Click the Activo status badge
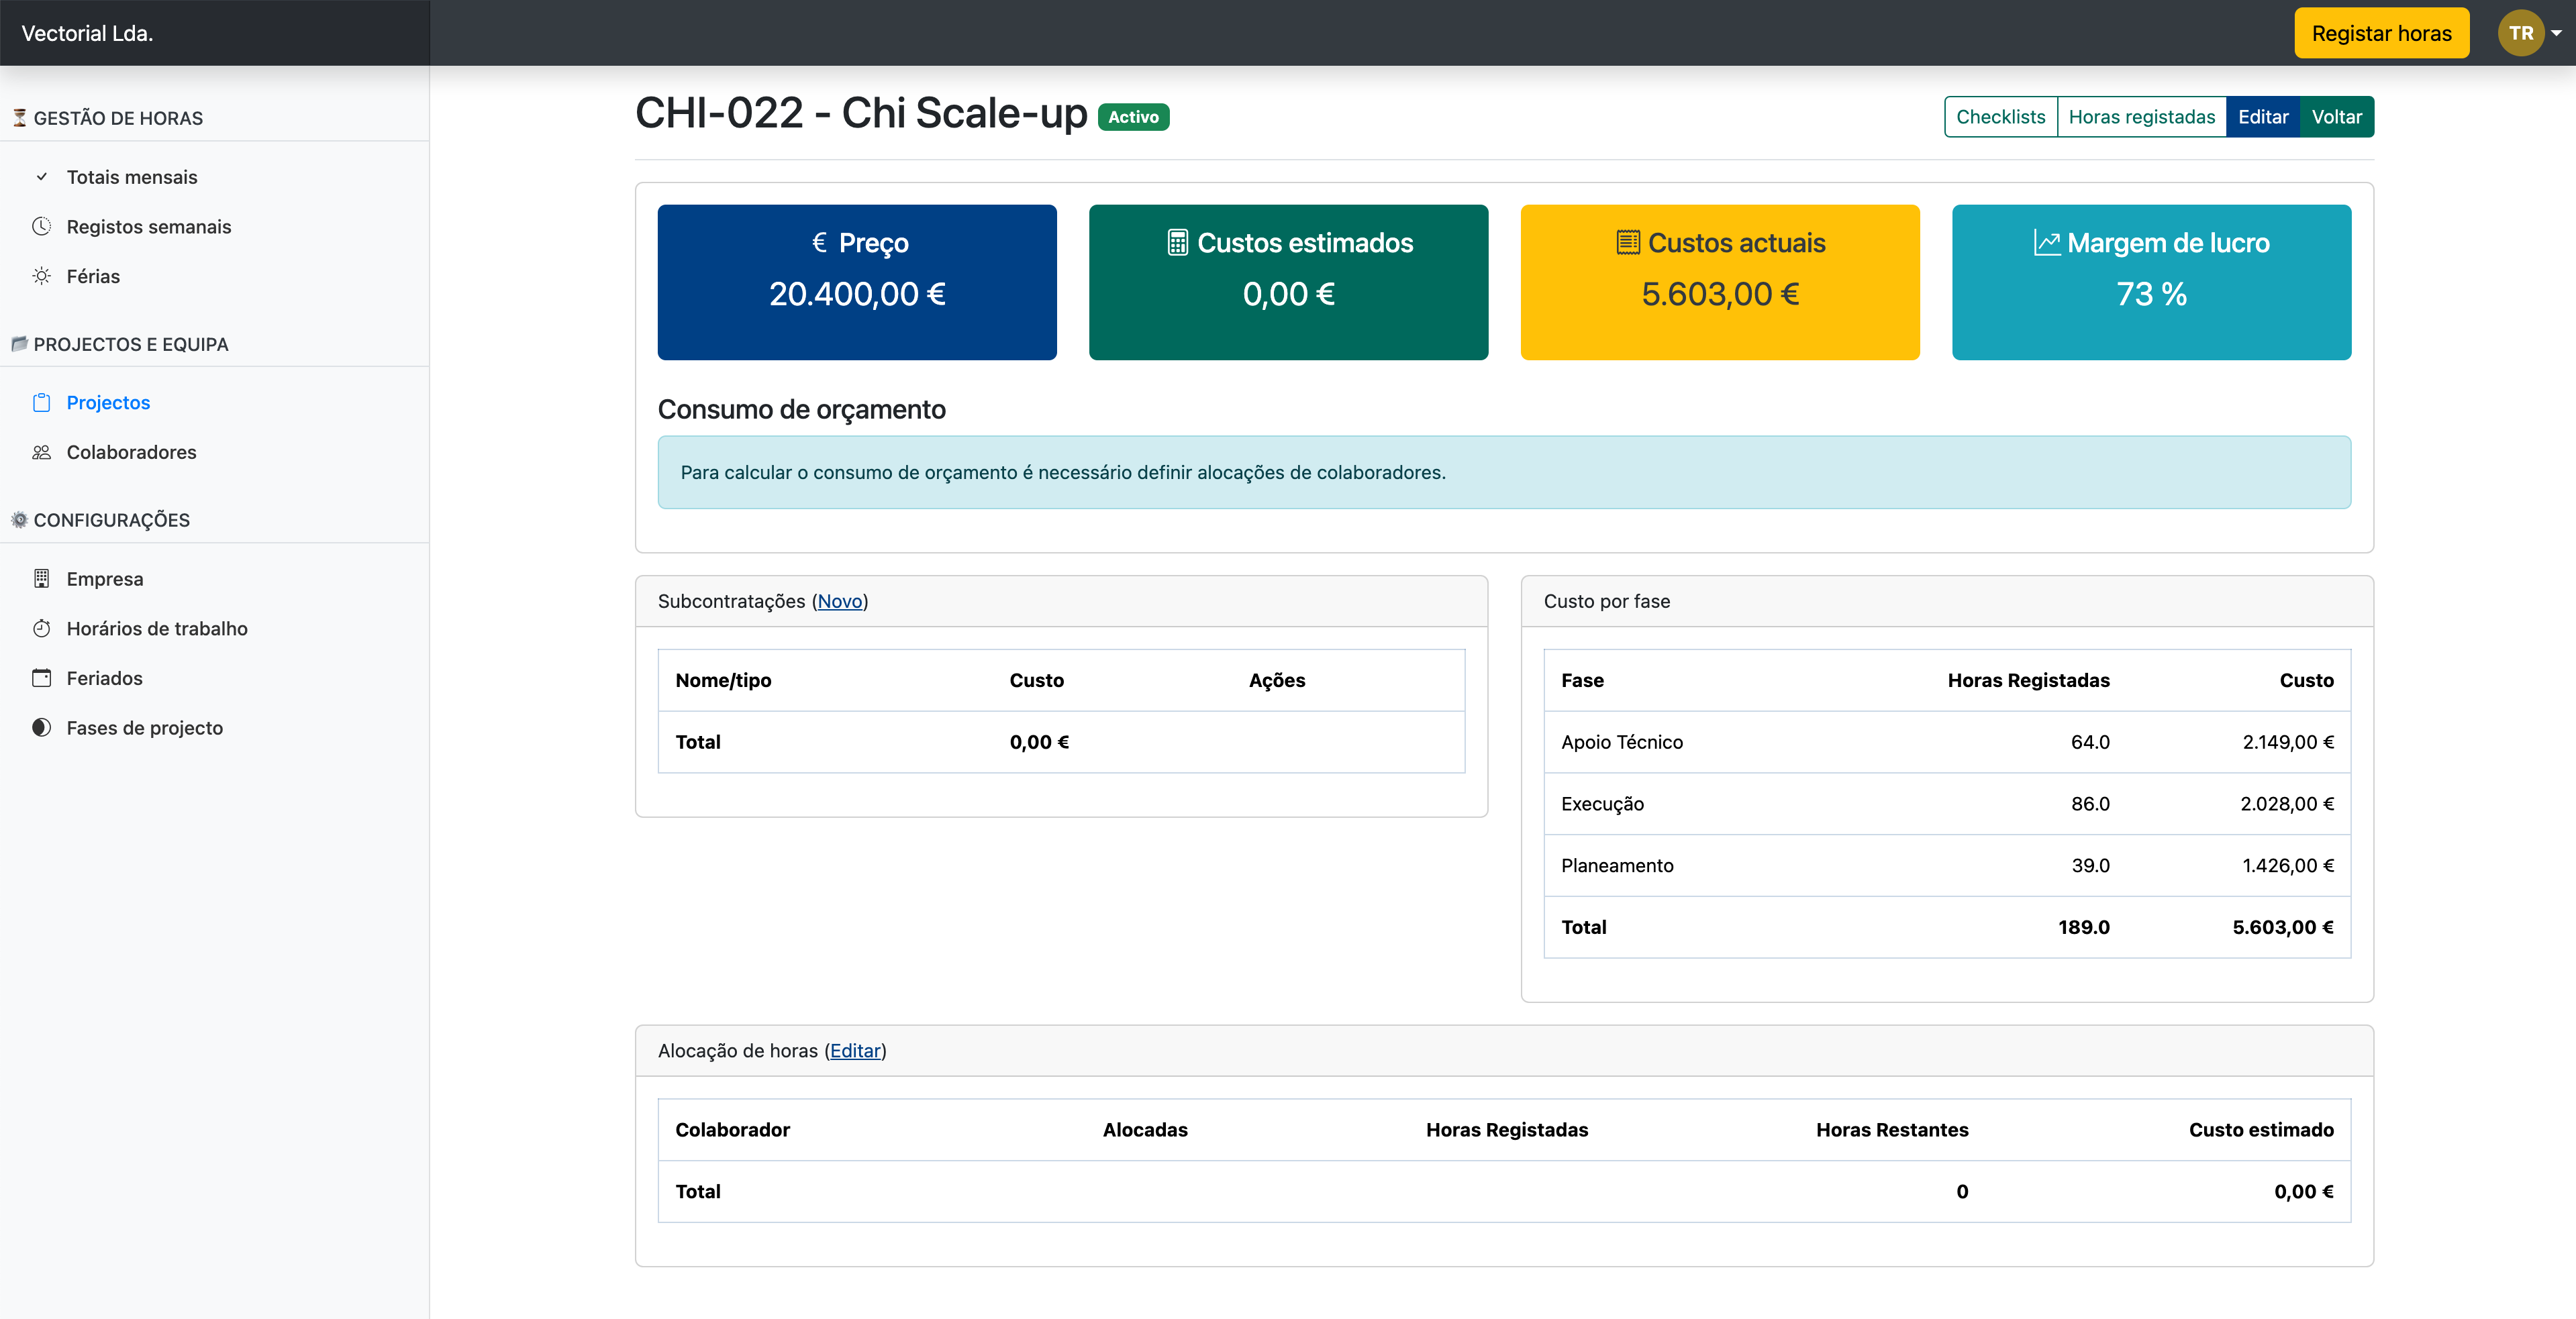Screen dimensions: 2576x1319 point(1133,117)
